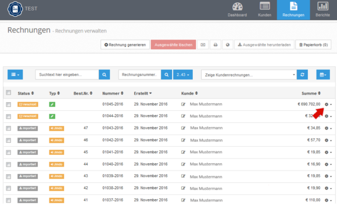Open the Zeige Kundenrechnungen dropdown
Screen dimensions: 337x213
[249, 75]
